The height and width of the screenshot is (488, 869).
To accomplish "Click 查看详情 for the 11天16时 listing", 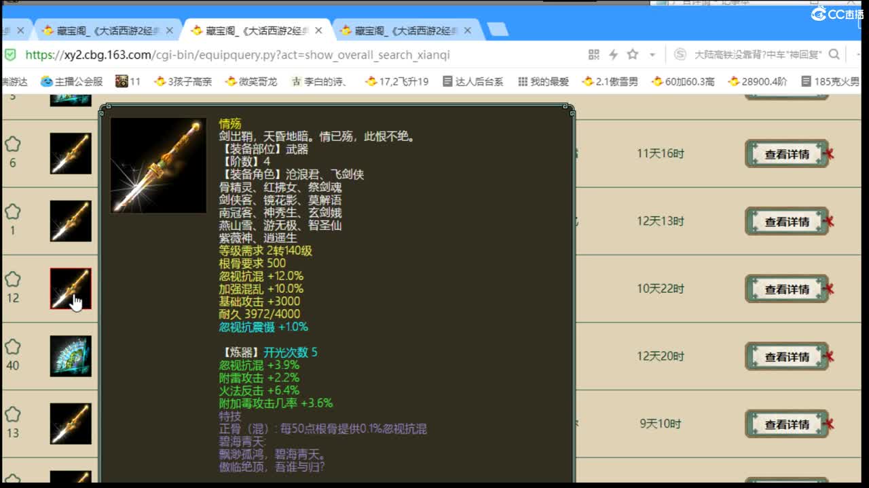I will click(x=787, y=154).
